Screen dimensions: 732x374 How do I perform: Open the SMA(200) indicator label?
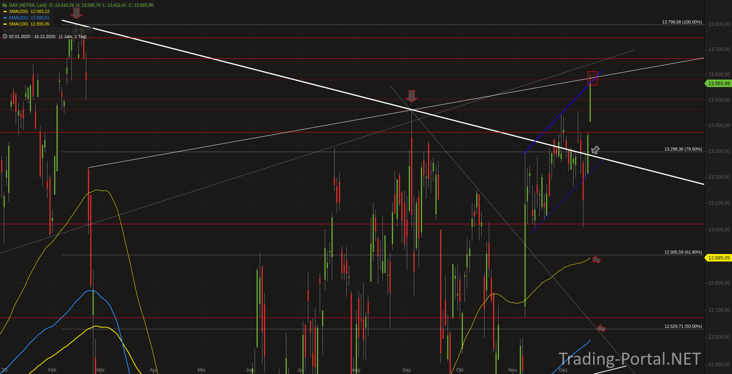(18, 11)
